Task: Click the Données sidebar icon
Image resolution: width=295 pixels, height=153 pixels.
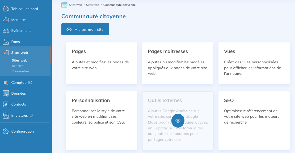Action: pos(5,93)
